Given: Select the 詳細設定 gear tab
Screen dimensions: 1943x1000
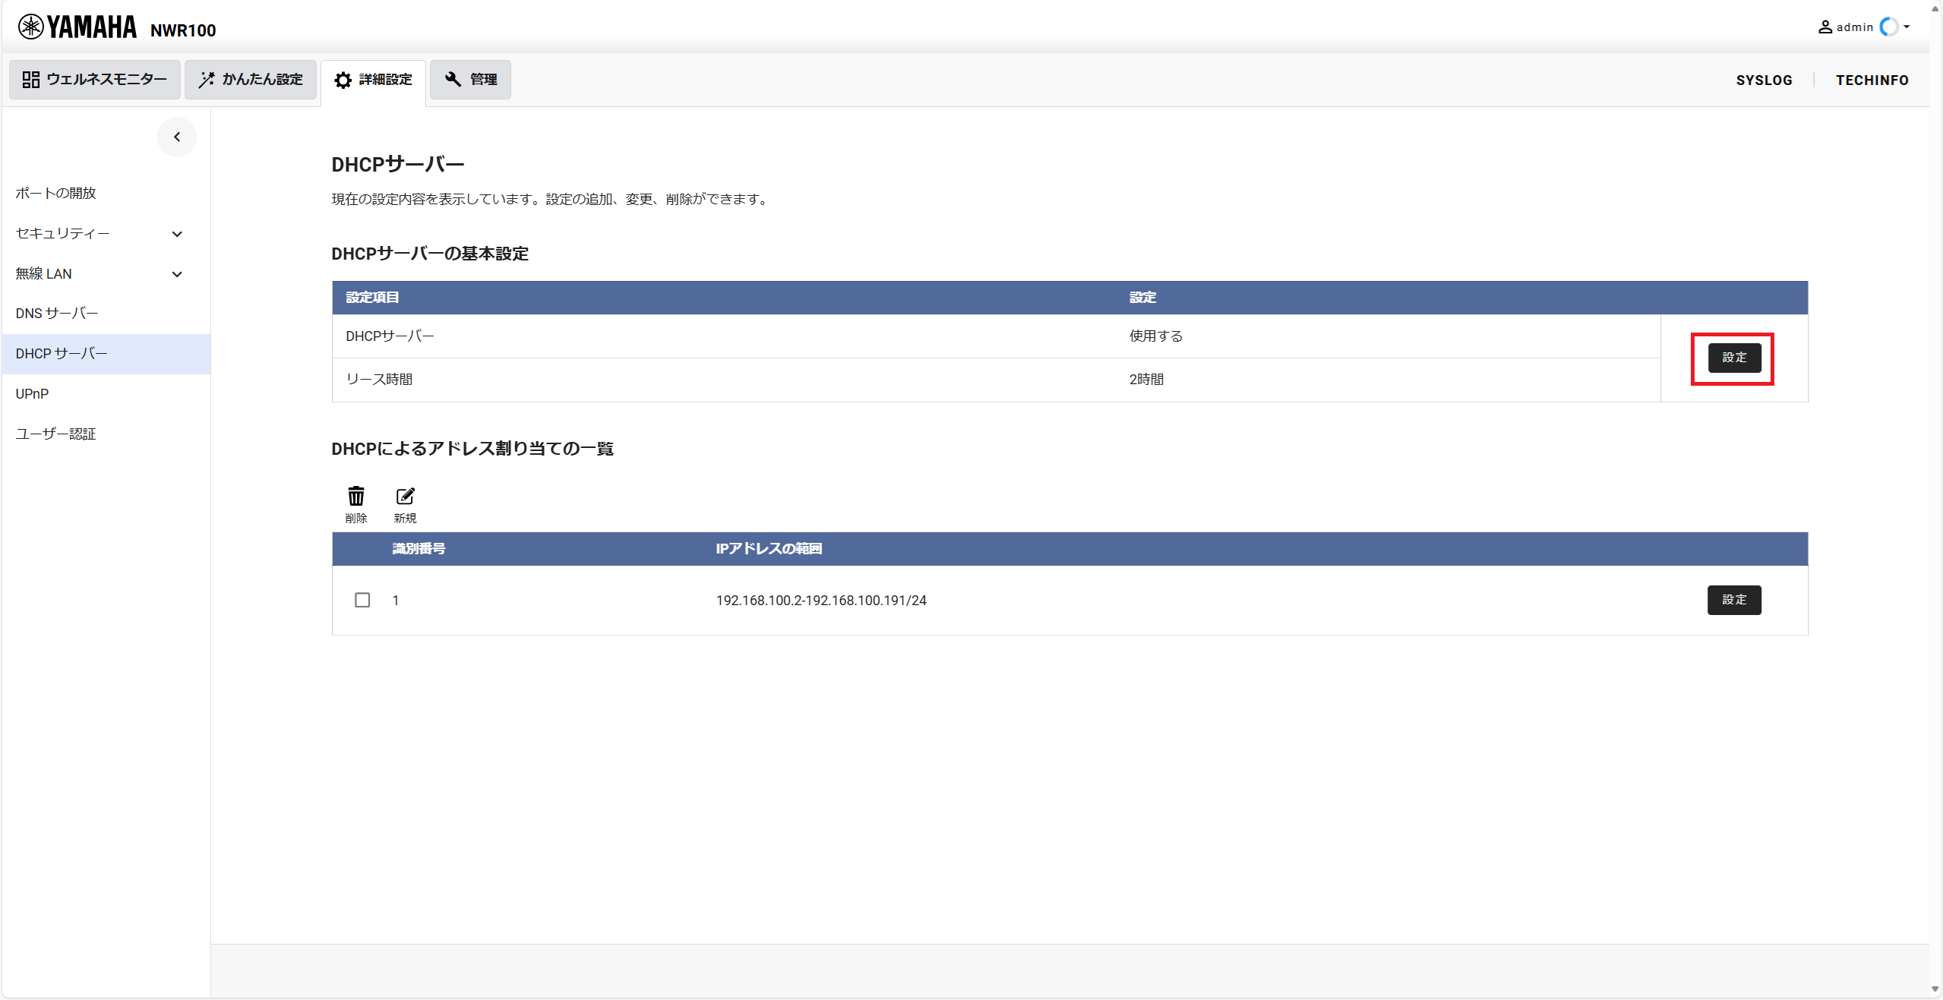Looking at the screenshot, I should pyautogui.click(x=374, y=80).
